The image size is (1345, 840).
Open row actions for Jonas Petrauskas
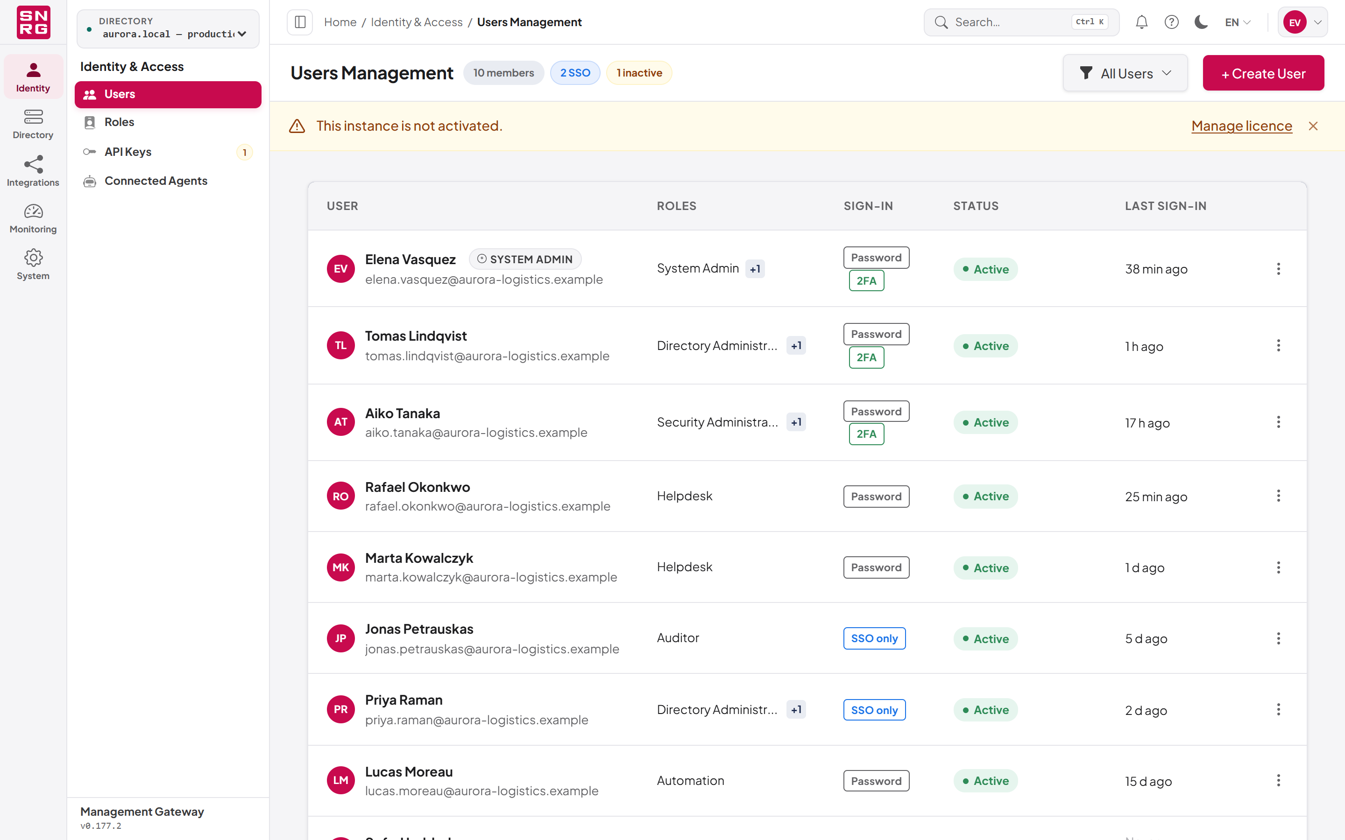[1278, 638]
